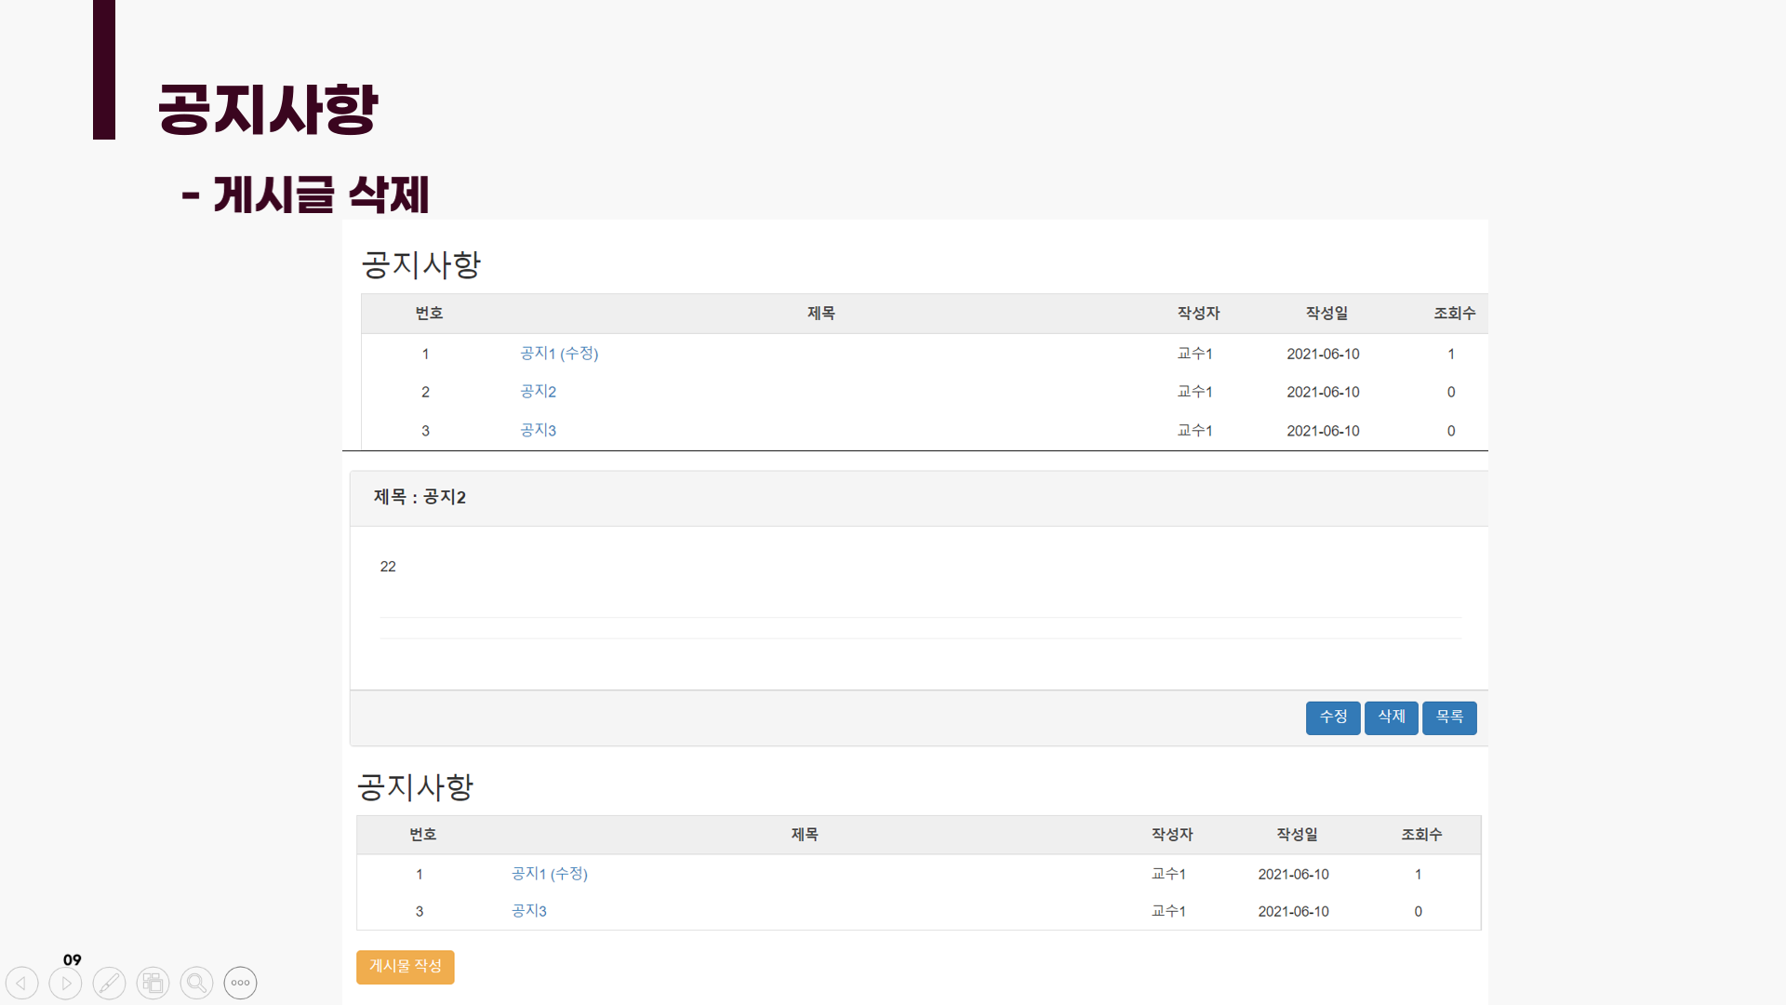The height and width of the screenshot is (1005, 1786).
Task: Open the see-all-slides view
Action: [153, 983]
